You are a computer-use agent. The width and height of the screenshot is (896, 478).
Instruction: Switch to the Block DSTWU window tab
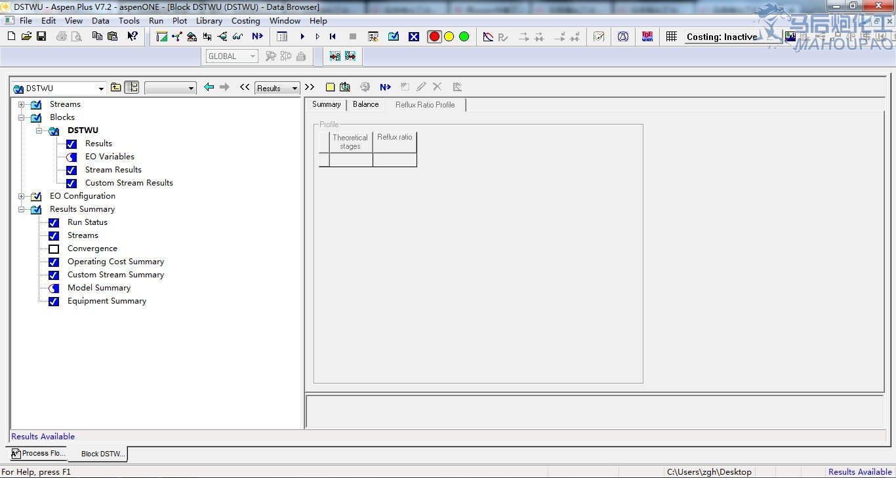[x=98, y=454]
